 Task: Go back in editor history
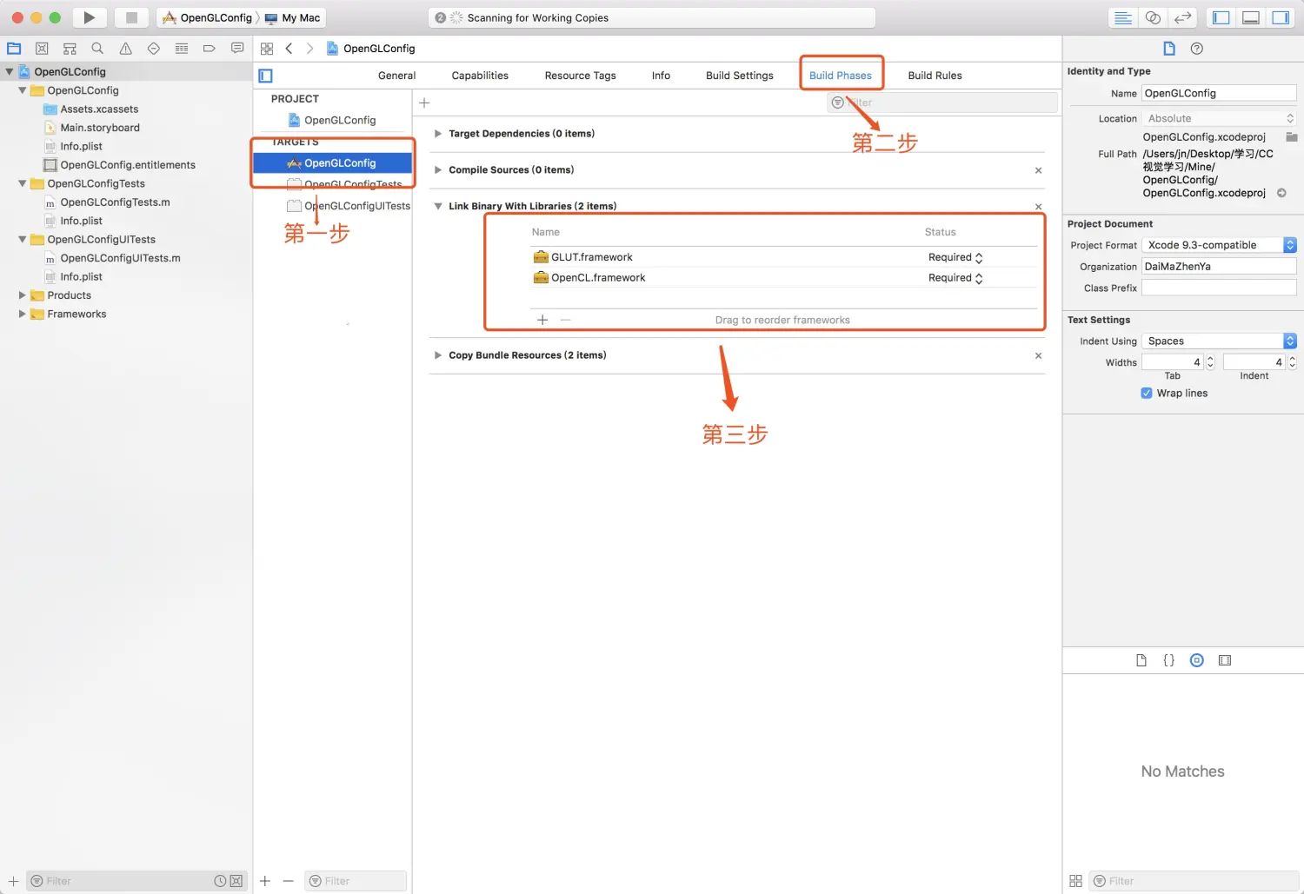(x=289, y=49)
